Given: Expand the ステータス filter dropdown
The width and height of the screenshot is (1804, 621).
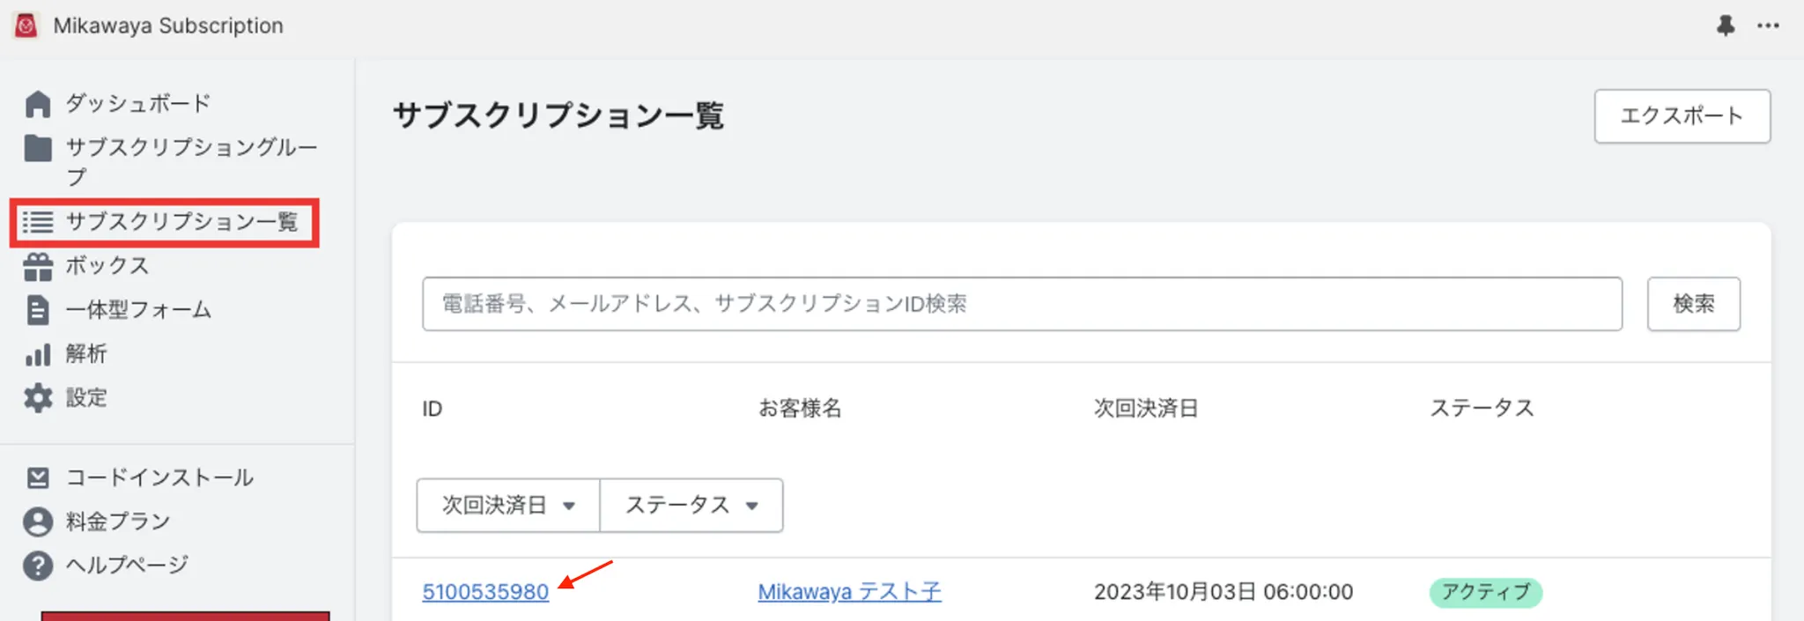Looking at the screenshot, I should click(x=691, y=506).
